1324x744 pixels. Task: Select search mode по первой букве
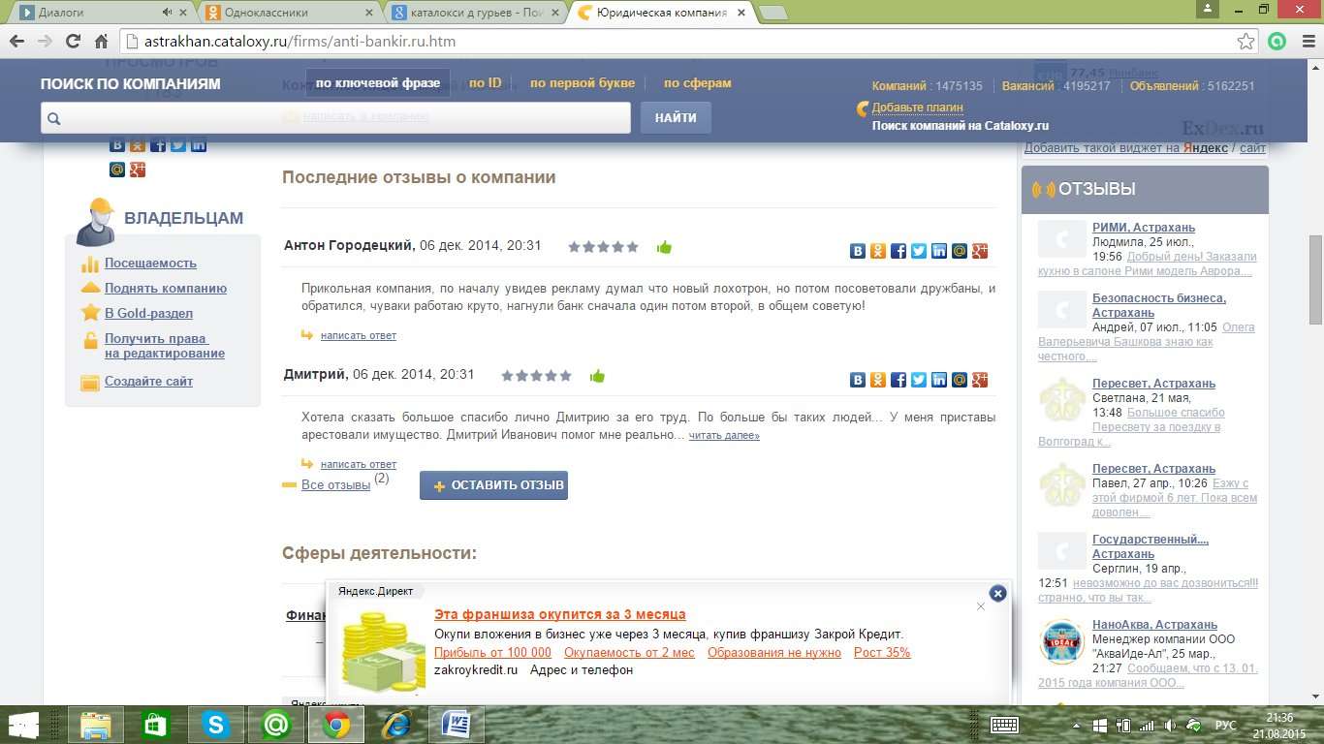tap(583, 83)
